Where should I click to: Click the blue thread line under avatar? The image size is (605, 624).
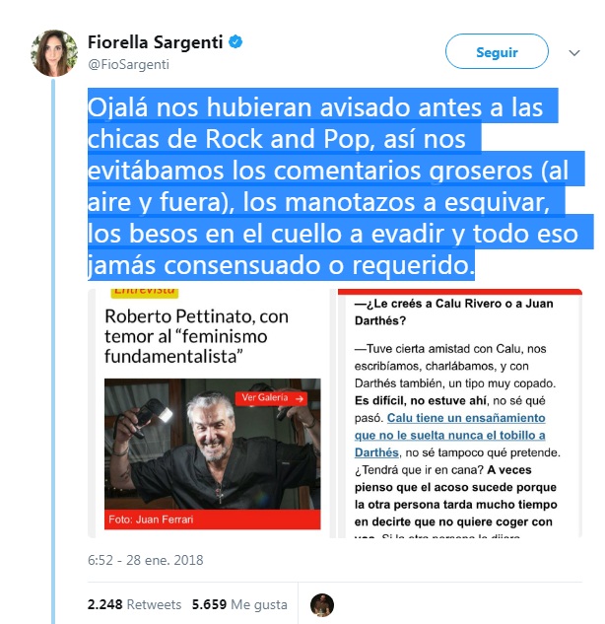[x=53, y=350]
